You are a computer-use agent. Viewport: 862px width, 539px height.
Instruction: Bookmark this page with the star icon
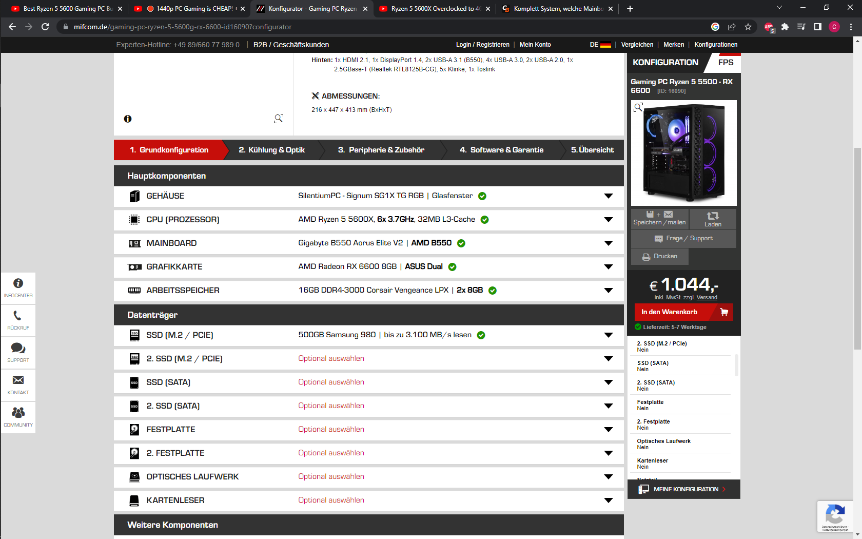click(x=748, y=27)
